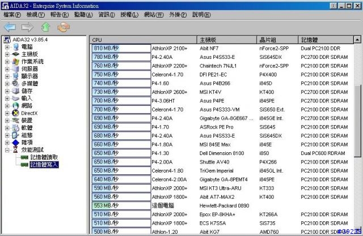The image size is (363, 236).
Task: Sort by the CPU column header
Action: pyautogui.click(x=143, y=40)
